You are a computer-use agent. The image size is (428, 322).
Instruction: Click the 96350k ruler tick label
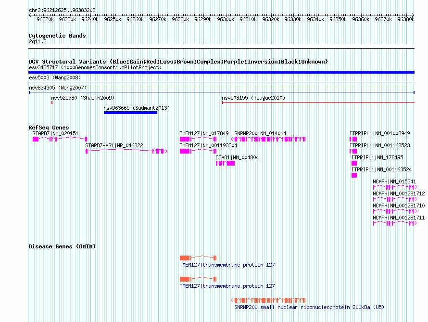[338, 19]
